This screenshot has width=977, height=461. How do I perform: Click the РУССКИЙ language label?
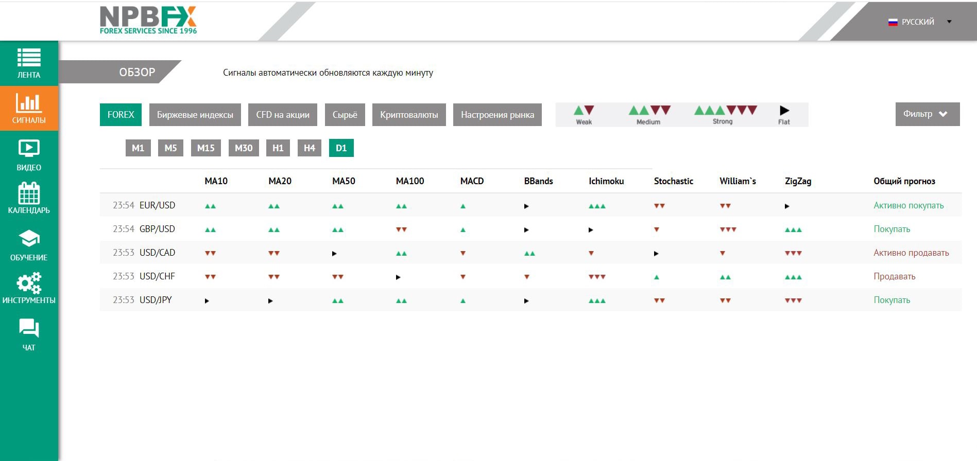[x=918, y=22]
